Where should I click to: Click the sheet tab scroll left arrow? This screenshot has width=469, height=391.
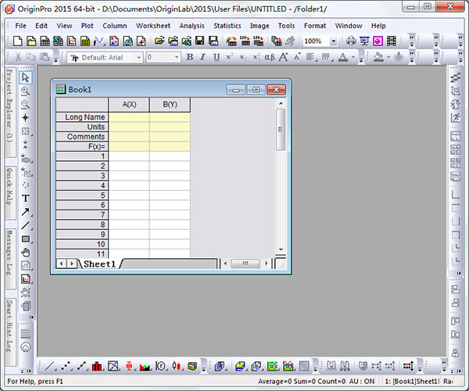[x=61, y=264]
